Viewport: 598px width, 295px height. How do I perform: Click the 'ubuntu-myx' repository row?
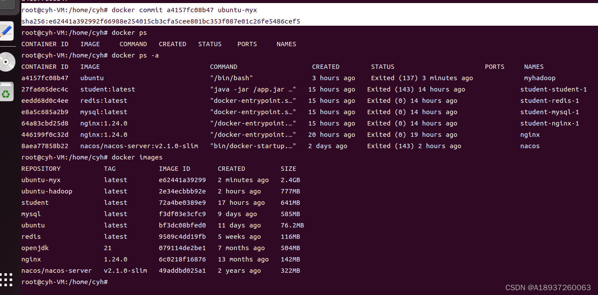[x=161, y=180]
